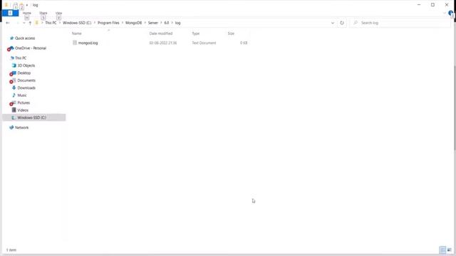Click the Explorer help icon

[451, 13]
